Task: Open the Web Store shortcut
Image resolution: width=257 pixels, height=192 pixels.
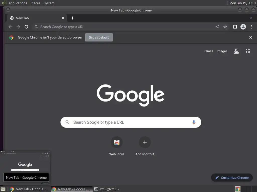Action: 117,146
